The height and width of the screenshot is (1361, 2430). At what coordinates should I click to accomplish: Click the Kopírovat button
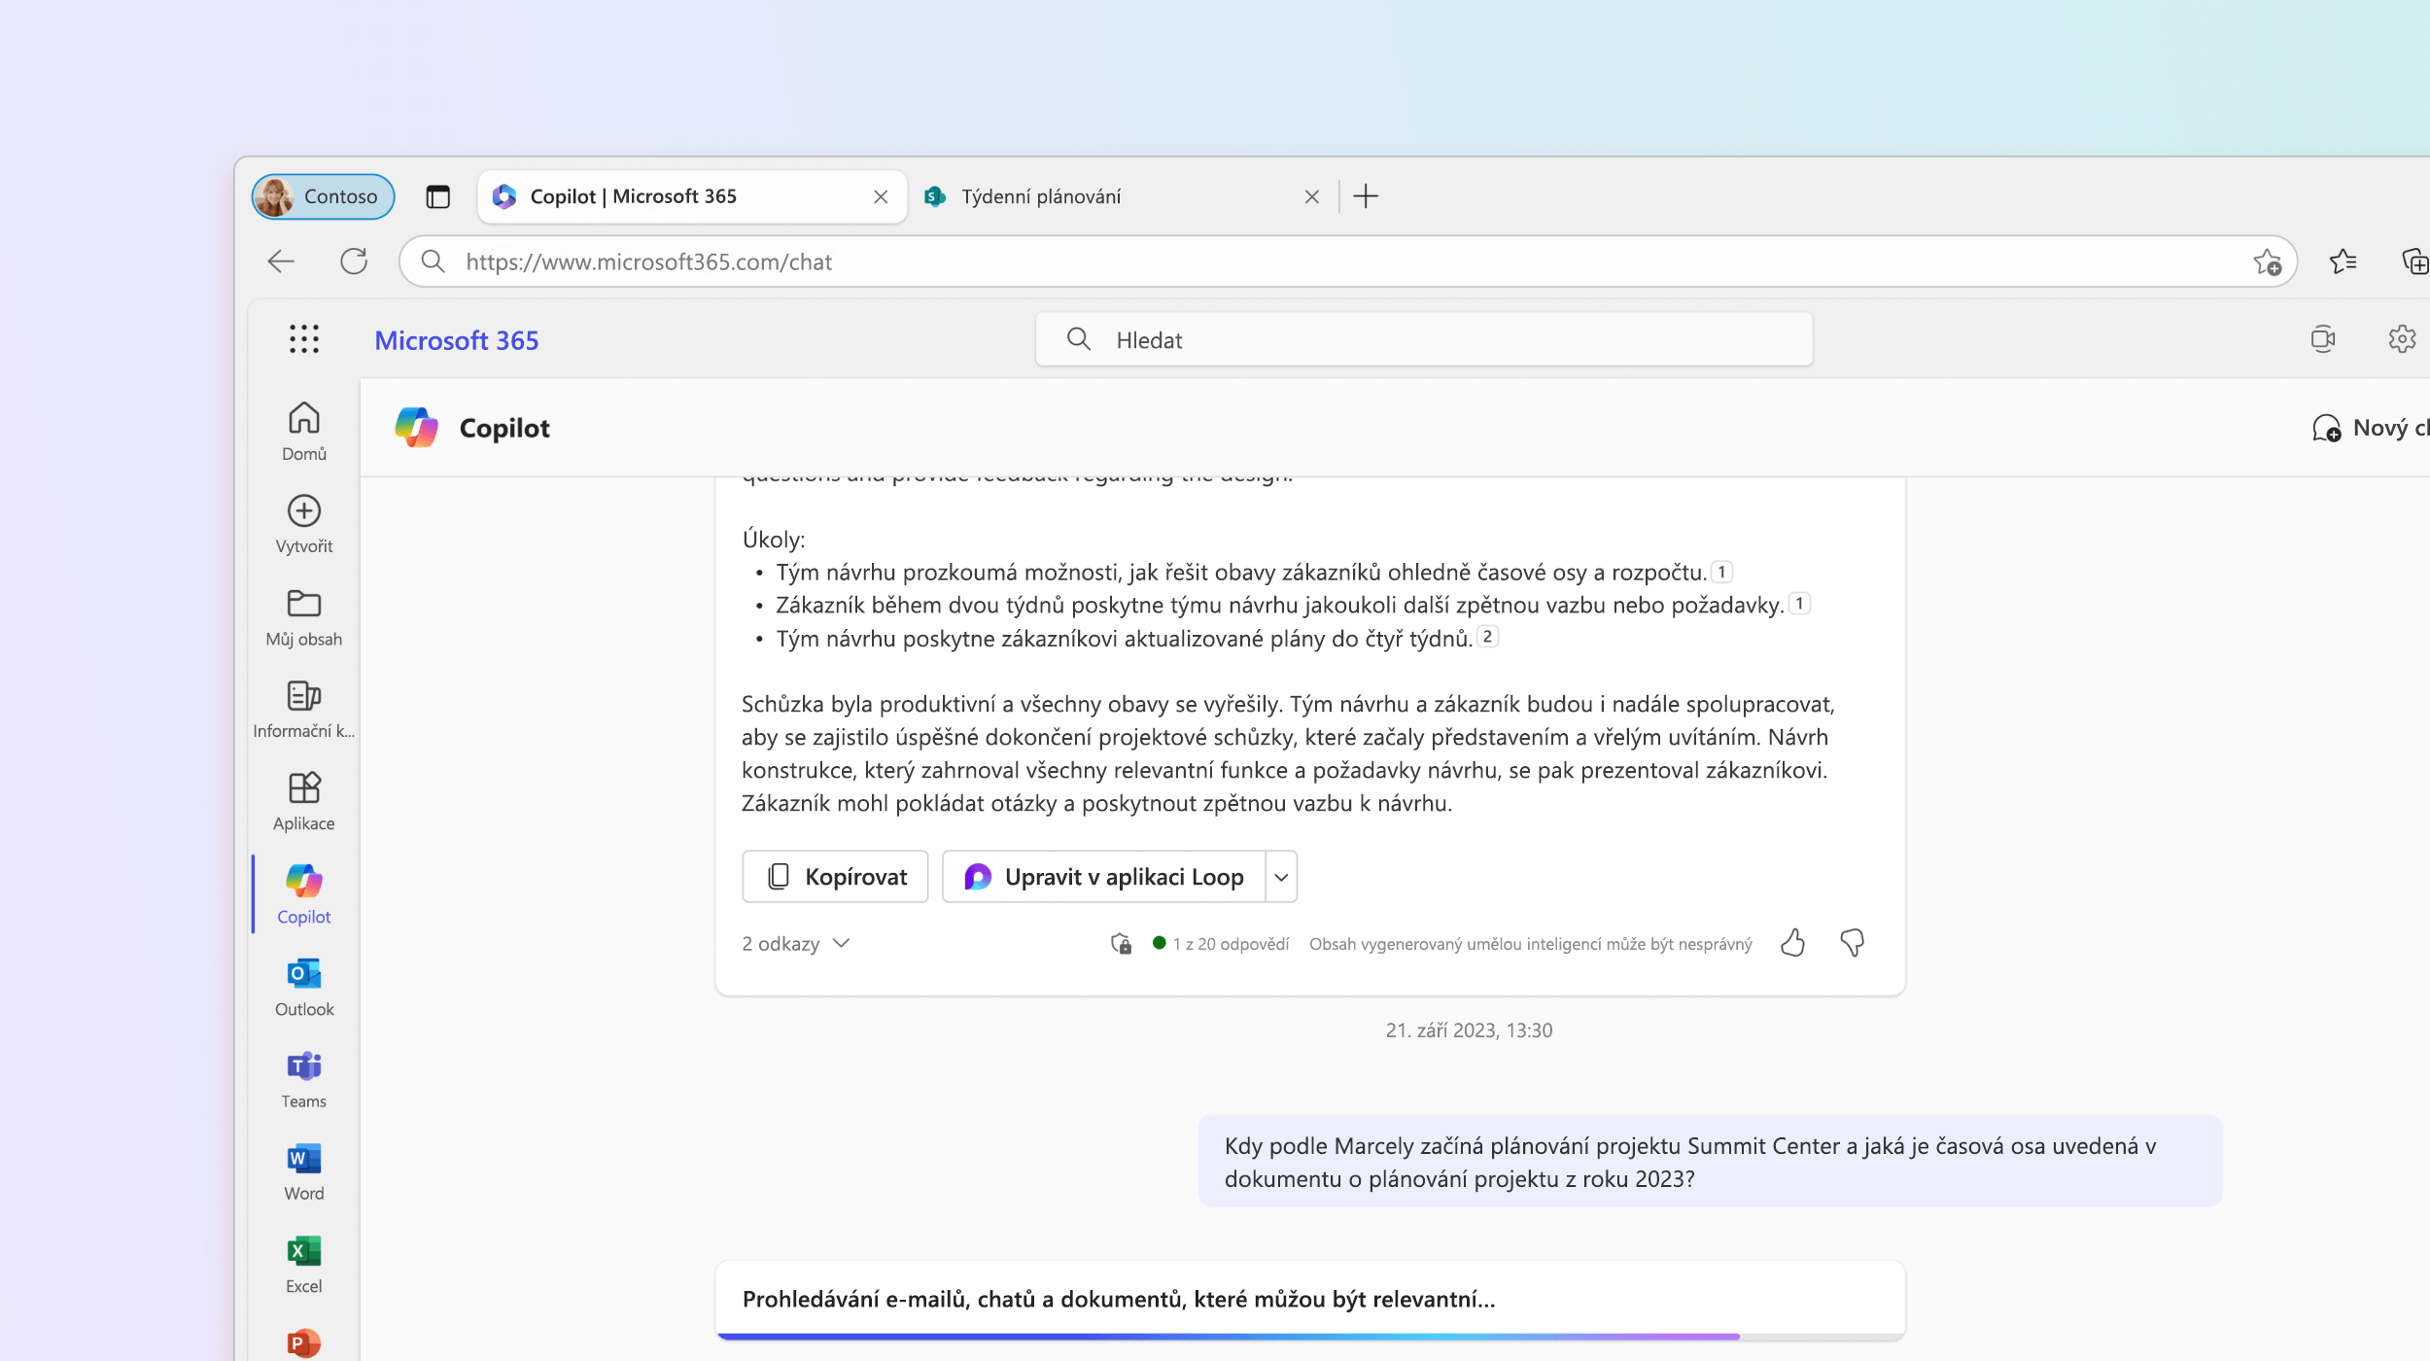(835, 877)
